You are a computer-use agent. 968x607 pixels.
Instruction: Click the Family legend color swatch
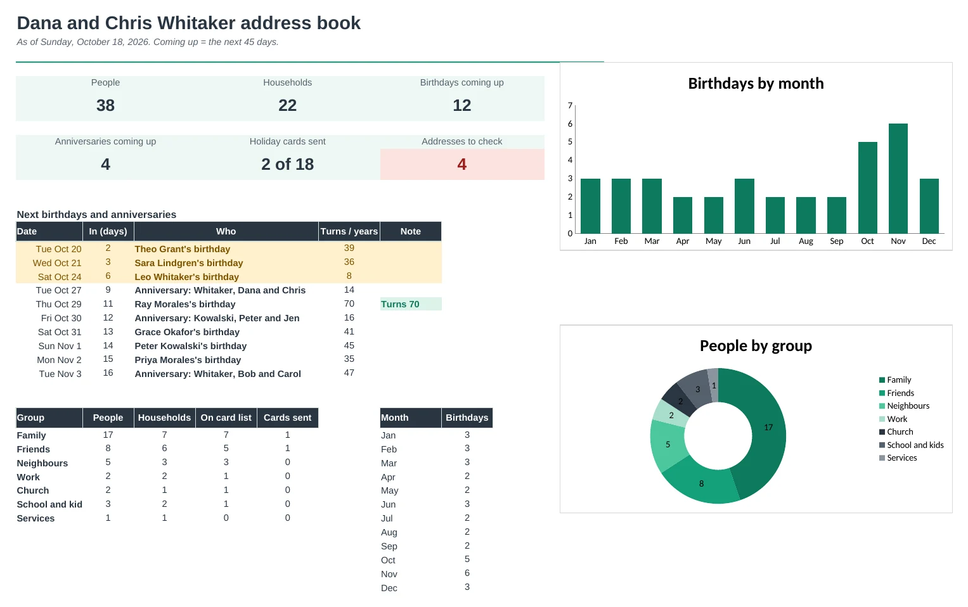[x=882, y=380]
